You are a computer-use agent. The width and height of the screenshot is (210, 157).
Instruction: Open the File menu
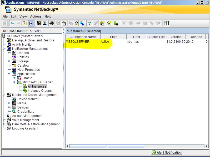(5, 17)
